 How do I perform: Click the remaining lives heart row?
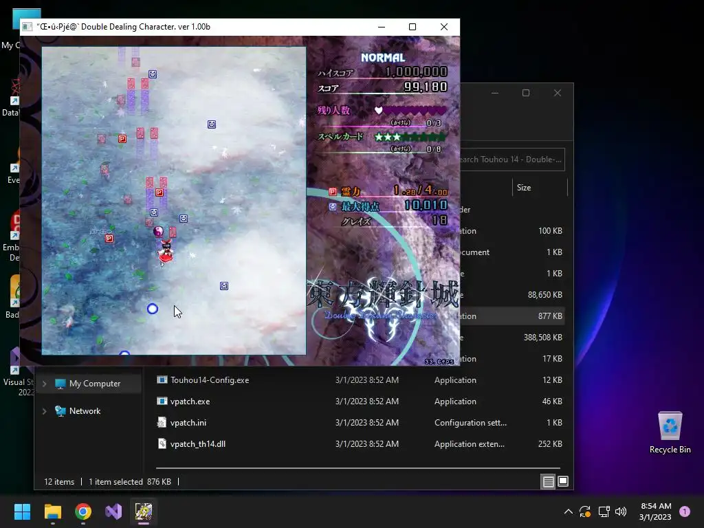pos(410,110)
